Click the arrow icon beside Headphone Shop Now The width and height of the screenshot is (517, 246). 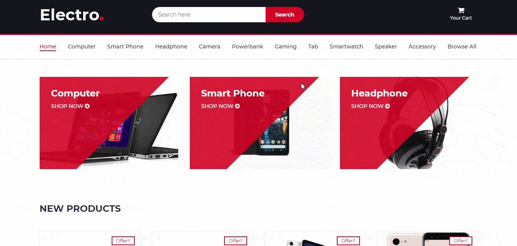[388, 106]
